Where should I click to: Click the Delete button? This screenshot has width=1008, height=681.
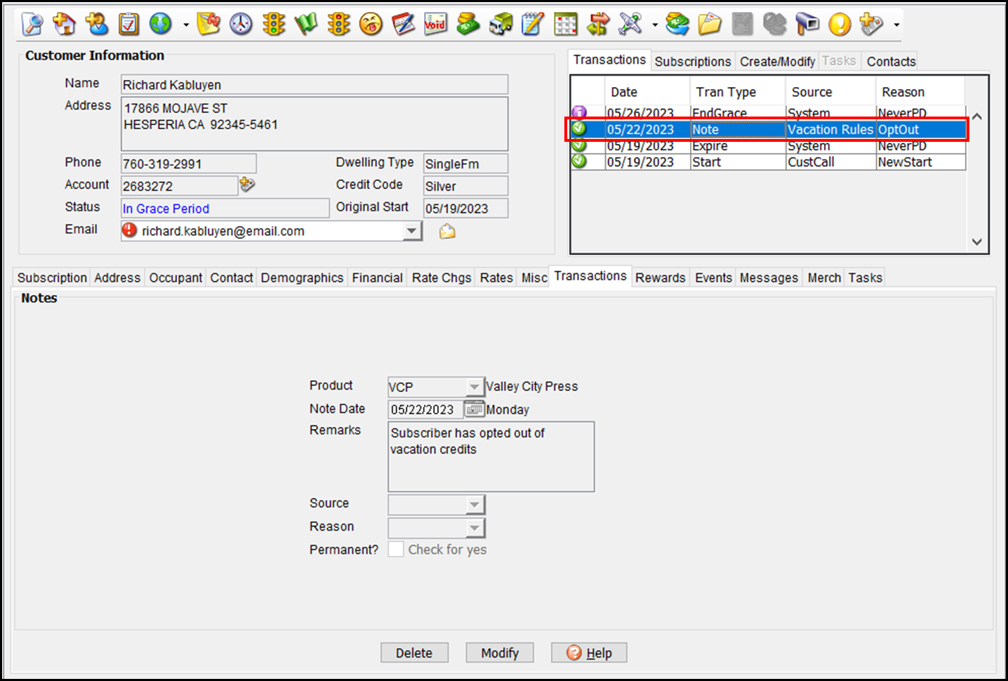413,653
